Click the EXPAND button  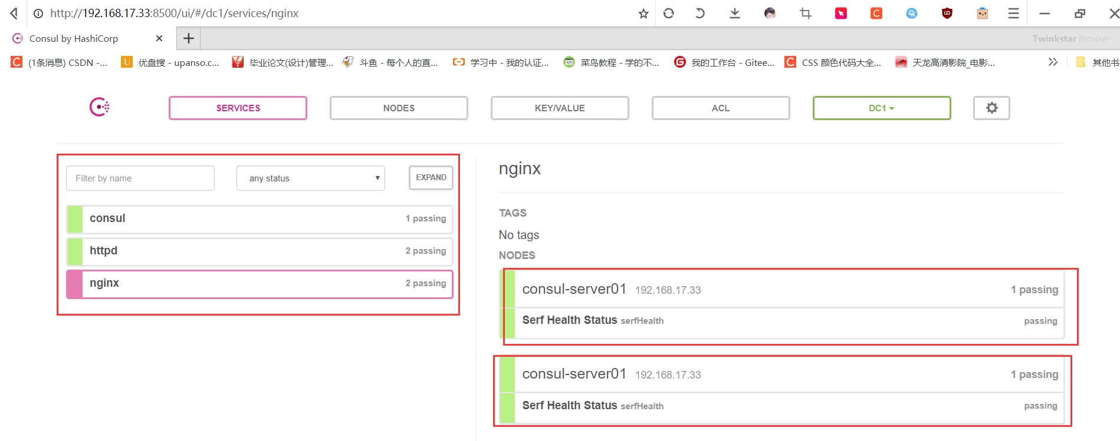coord(431,178)
